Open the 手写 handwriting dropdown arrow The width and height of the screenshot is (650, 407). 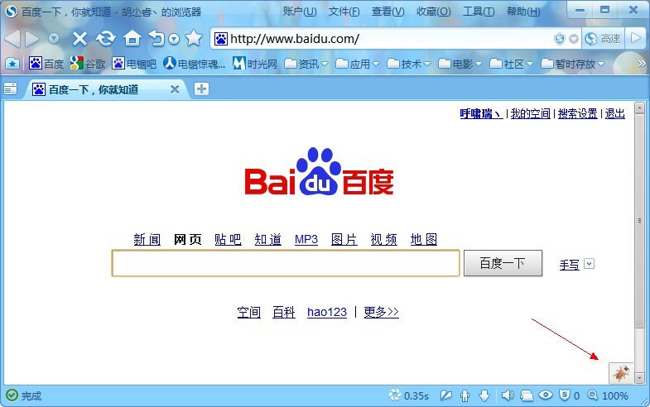click(589, 264)
